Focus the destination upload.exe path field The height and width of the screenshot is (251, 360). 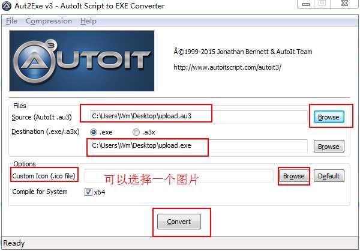(x=199, y=146)
